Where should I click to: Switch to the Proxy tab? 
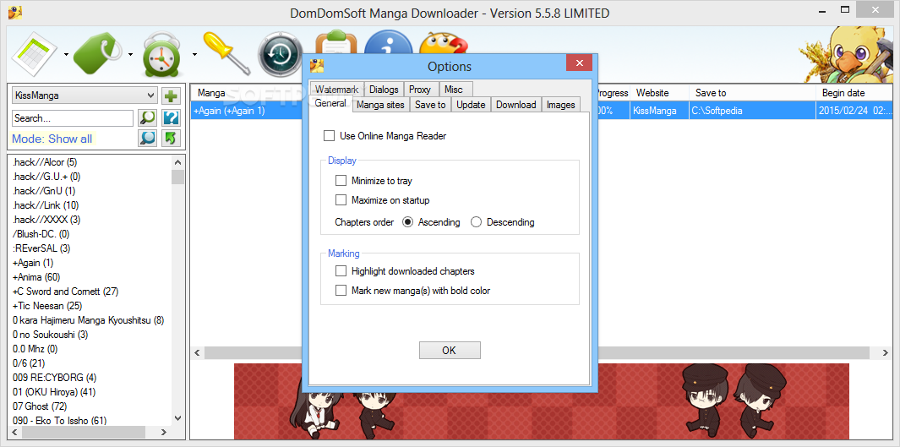tap(420, 90)
